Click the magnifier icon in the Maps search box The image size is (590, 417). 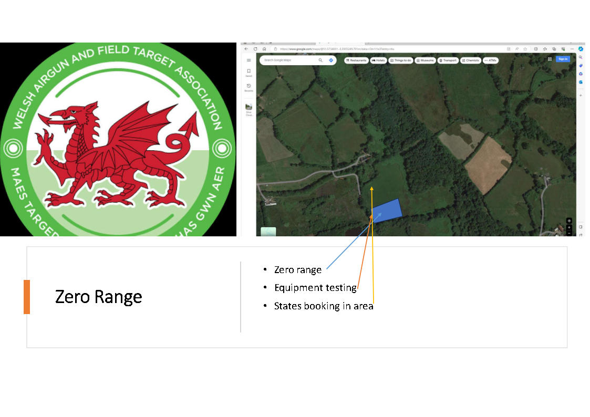(x=320, y=60)
